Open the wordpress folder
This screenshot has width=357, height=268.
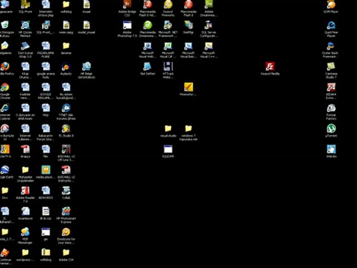coord(25,252)
